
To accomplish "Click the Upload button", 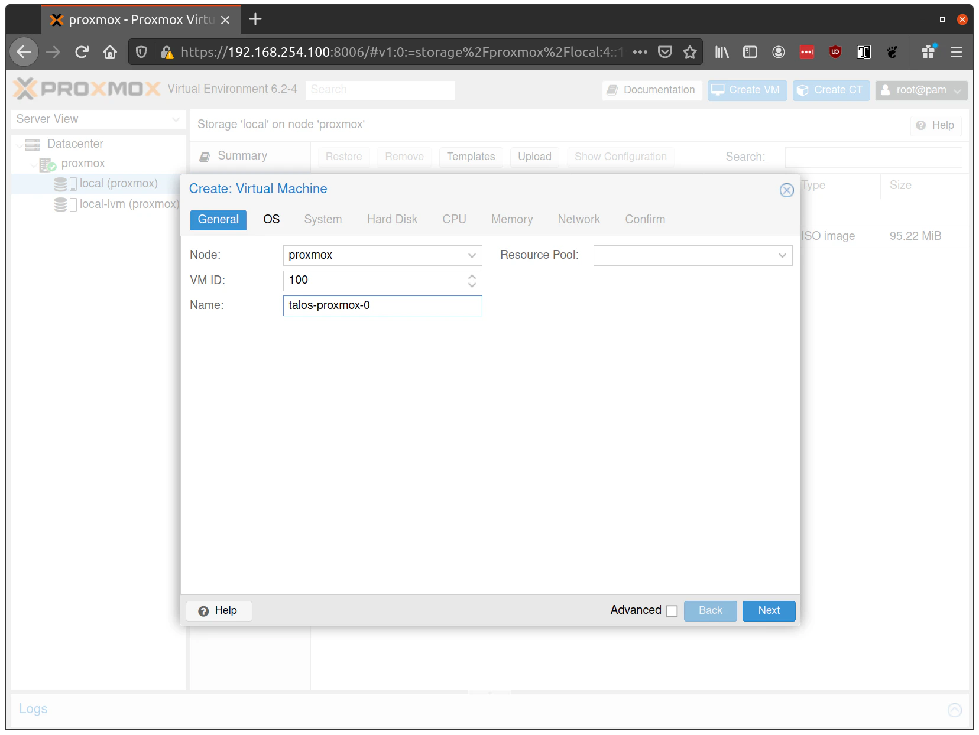I will tap(534, 157).
